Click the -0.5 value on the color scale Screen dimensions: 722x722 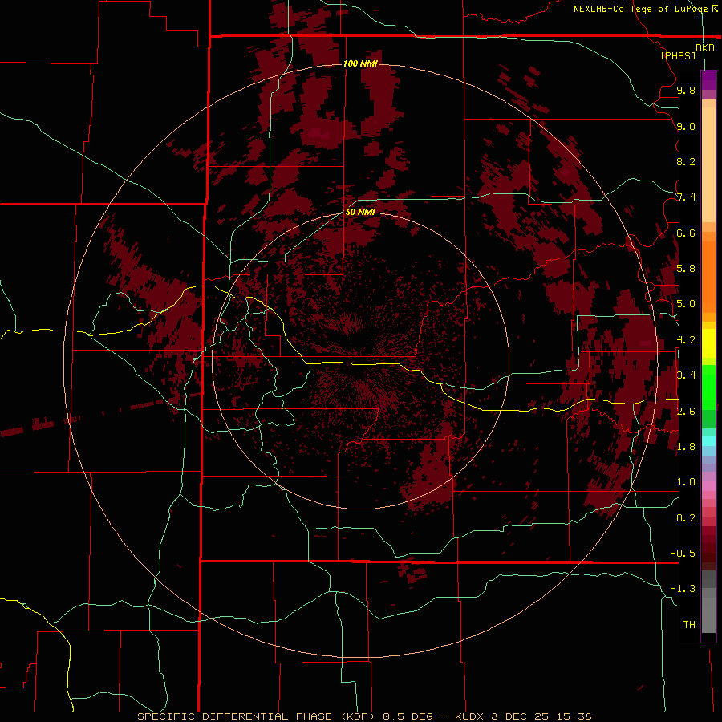(683, 553)
